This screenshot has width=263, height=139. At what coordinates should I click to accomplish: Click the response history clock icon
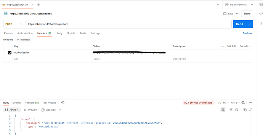(63, 102)
